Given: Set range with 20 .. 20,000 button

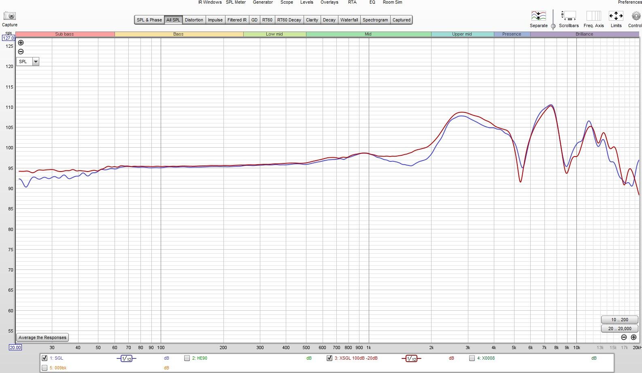Looking at the screenshot, I should [619, 328].
